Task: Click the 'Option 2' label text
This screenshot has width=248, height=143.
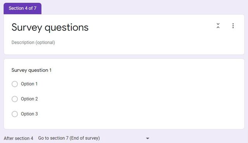Action: pyautogui.click(x=29, y=99)
